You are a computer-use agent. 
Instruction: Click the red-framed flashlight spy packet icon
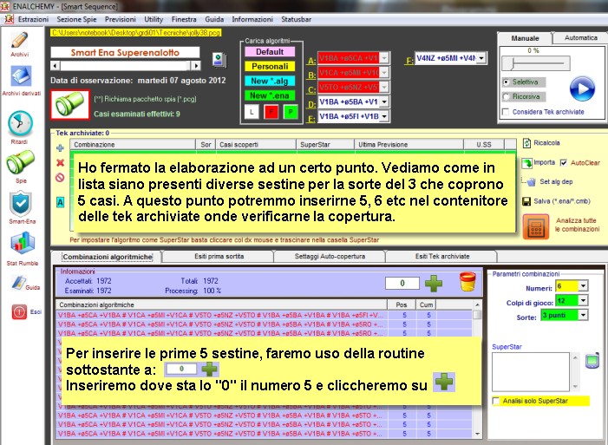69,105
